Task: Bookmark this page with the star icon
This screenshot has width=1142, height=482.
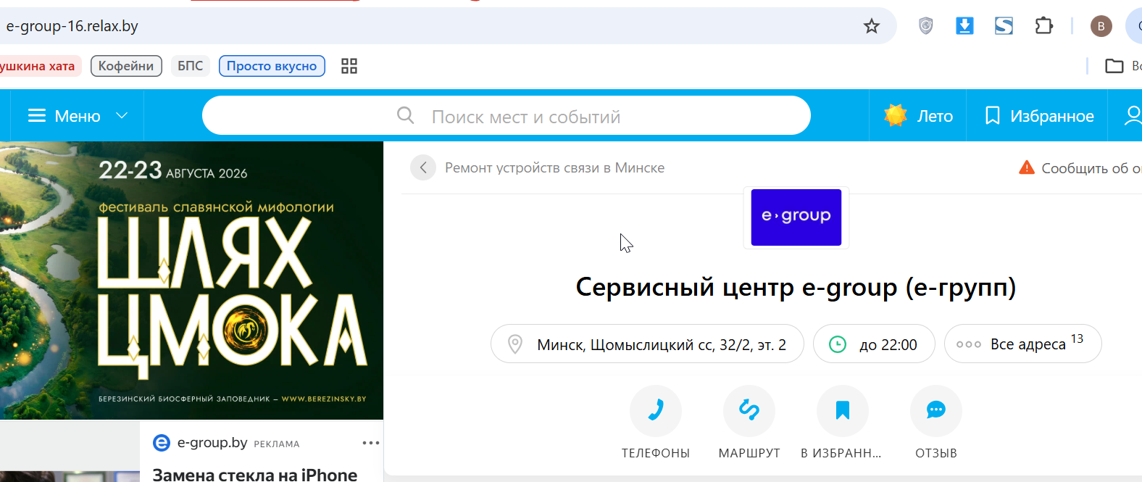Action: click(871, 26)
